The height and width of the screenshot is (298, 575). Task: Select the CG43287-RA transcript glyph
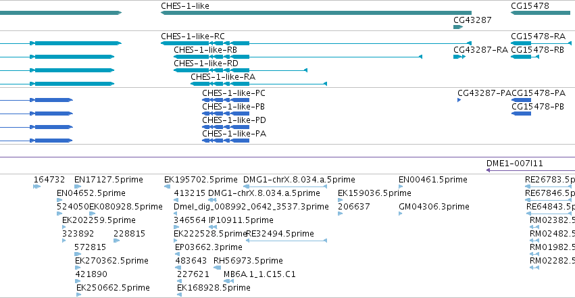[459, 57]
